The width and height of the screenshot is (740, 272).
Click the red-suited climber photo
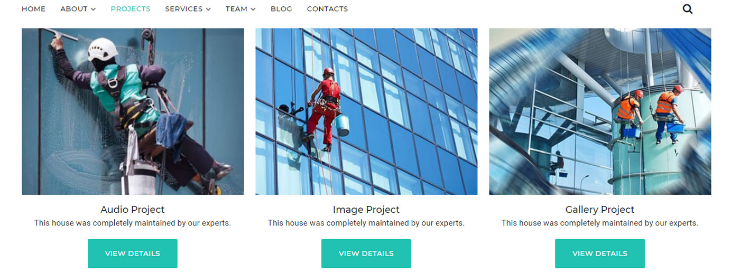click(x=366, y=111)
